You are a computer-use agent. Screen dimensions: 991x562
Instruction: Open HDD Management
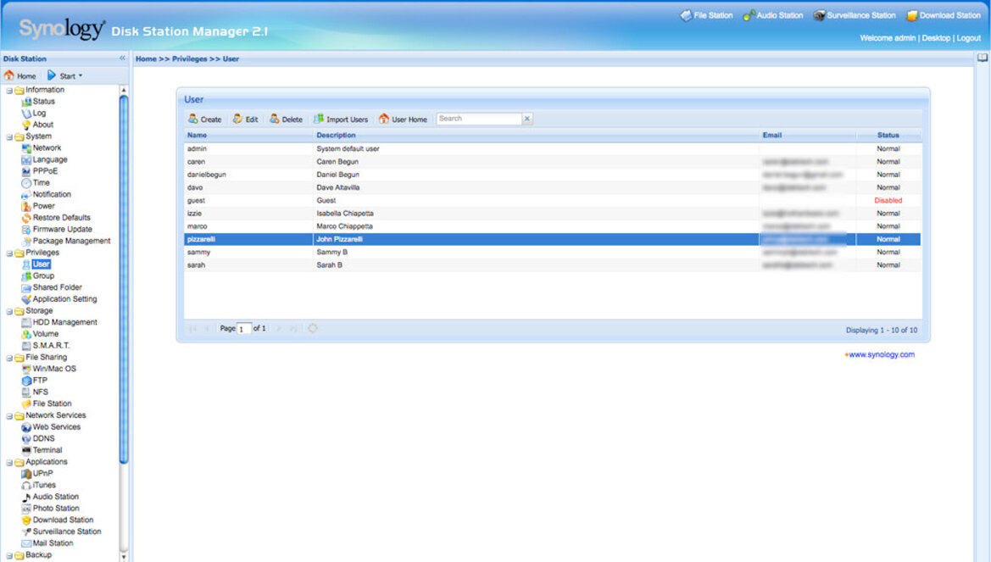64,322
